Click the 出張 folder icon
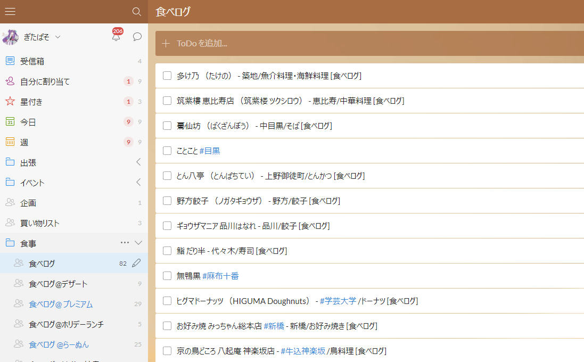The width and height of the screenshot is (584, 362). 10,162
